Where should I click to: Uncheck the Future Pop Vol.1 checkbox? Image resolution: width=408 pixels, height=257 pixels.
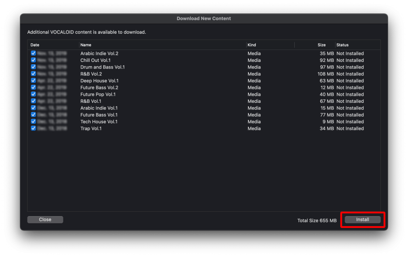click(33, 94)
